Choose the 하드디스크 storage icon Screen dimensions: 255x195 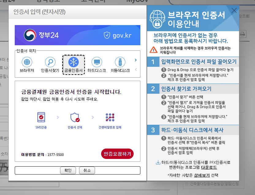(x=97, y=62)
